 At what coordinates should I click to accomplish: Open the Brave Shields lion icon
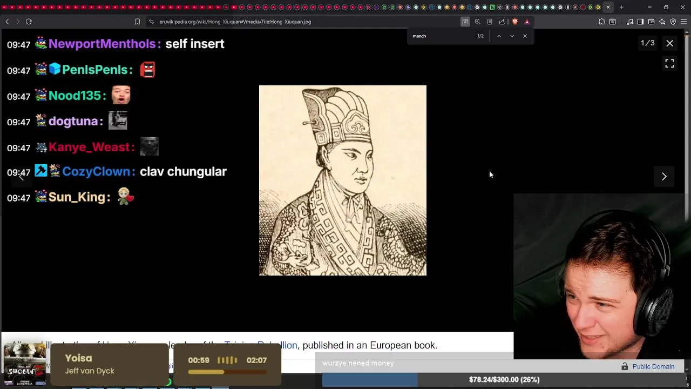pos(514,22)
